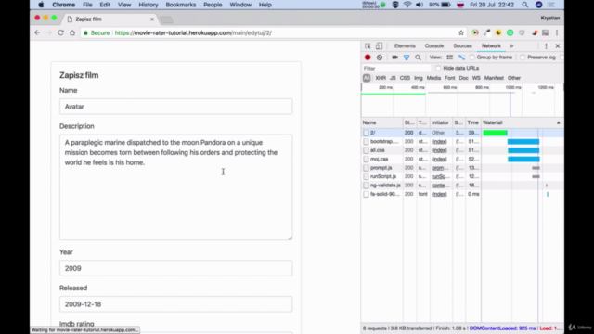This screenshot has height=334, width=594.
Task: Filter requests by XHR
Action: coord(381,78)
